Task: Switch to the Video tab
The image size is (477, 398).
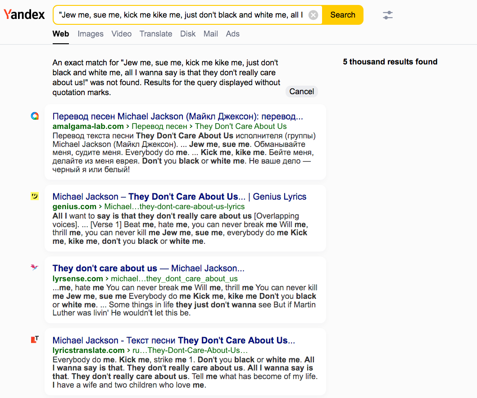Action: coord(121,34)
